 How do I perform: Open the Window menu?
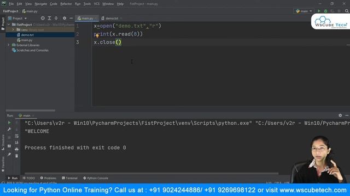(x=108, y=4)
